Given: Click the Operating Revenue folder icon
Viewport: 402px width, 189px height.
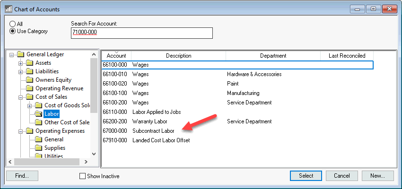Looking at the screenshot, I should coord(30,88).
